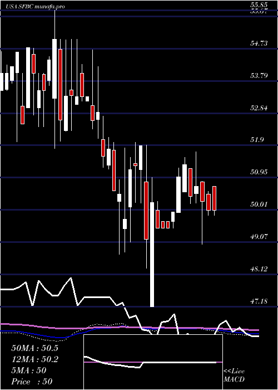Click the 48.12 price axis label
Viewport: 278px width, 390px height.
coord(259,269)
